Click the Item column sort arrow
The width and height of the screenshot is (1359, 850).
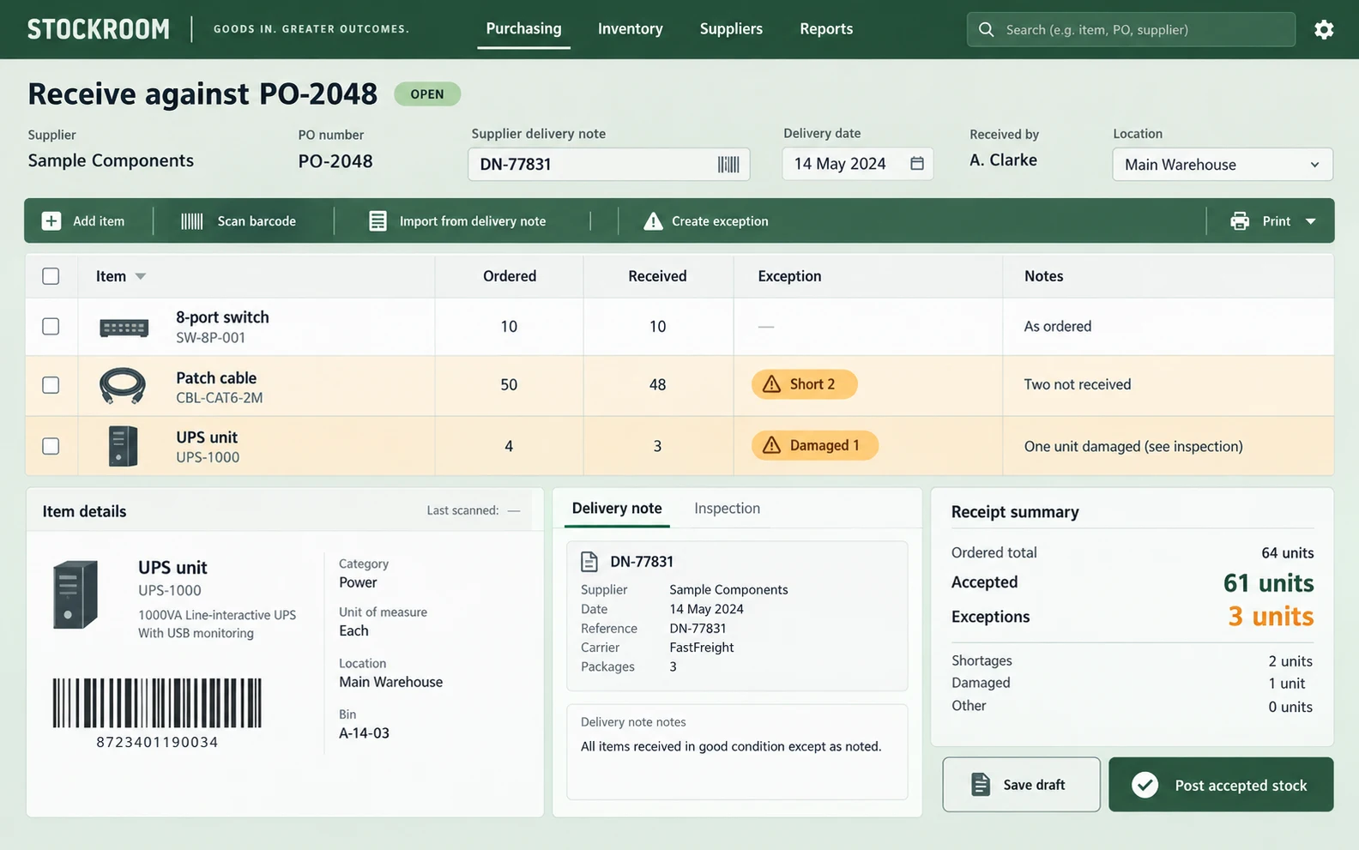[x=141, y=276]
